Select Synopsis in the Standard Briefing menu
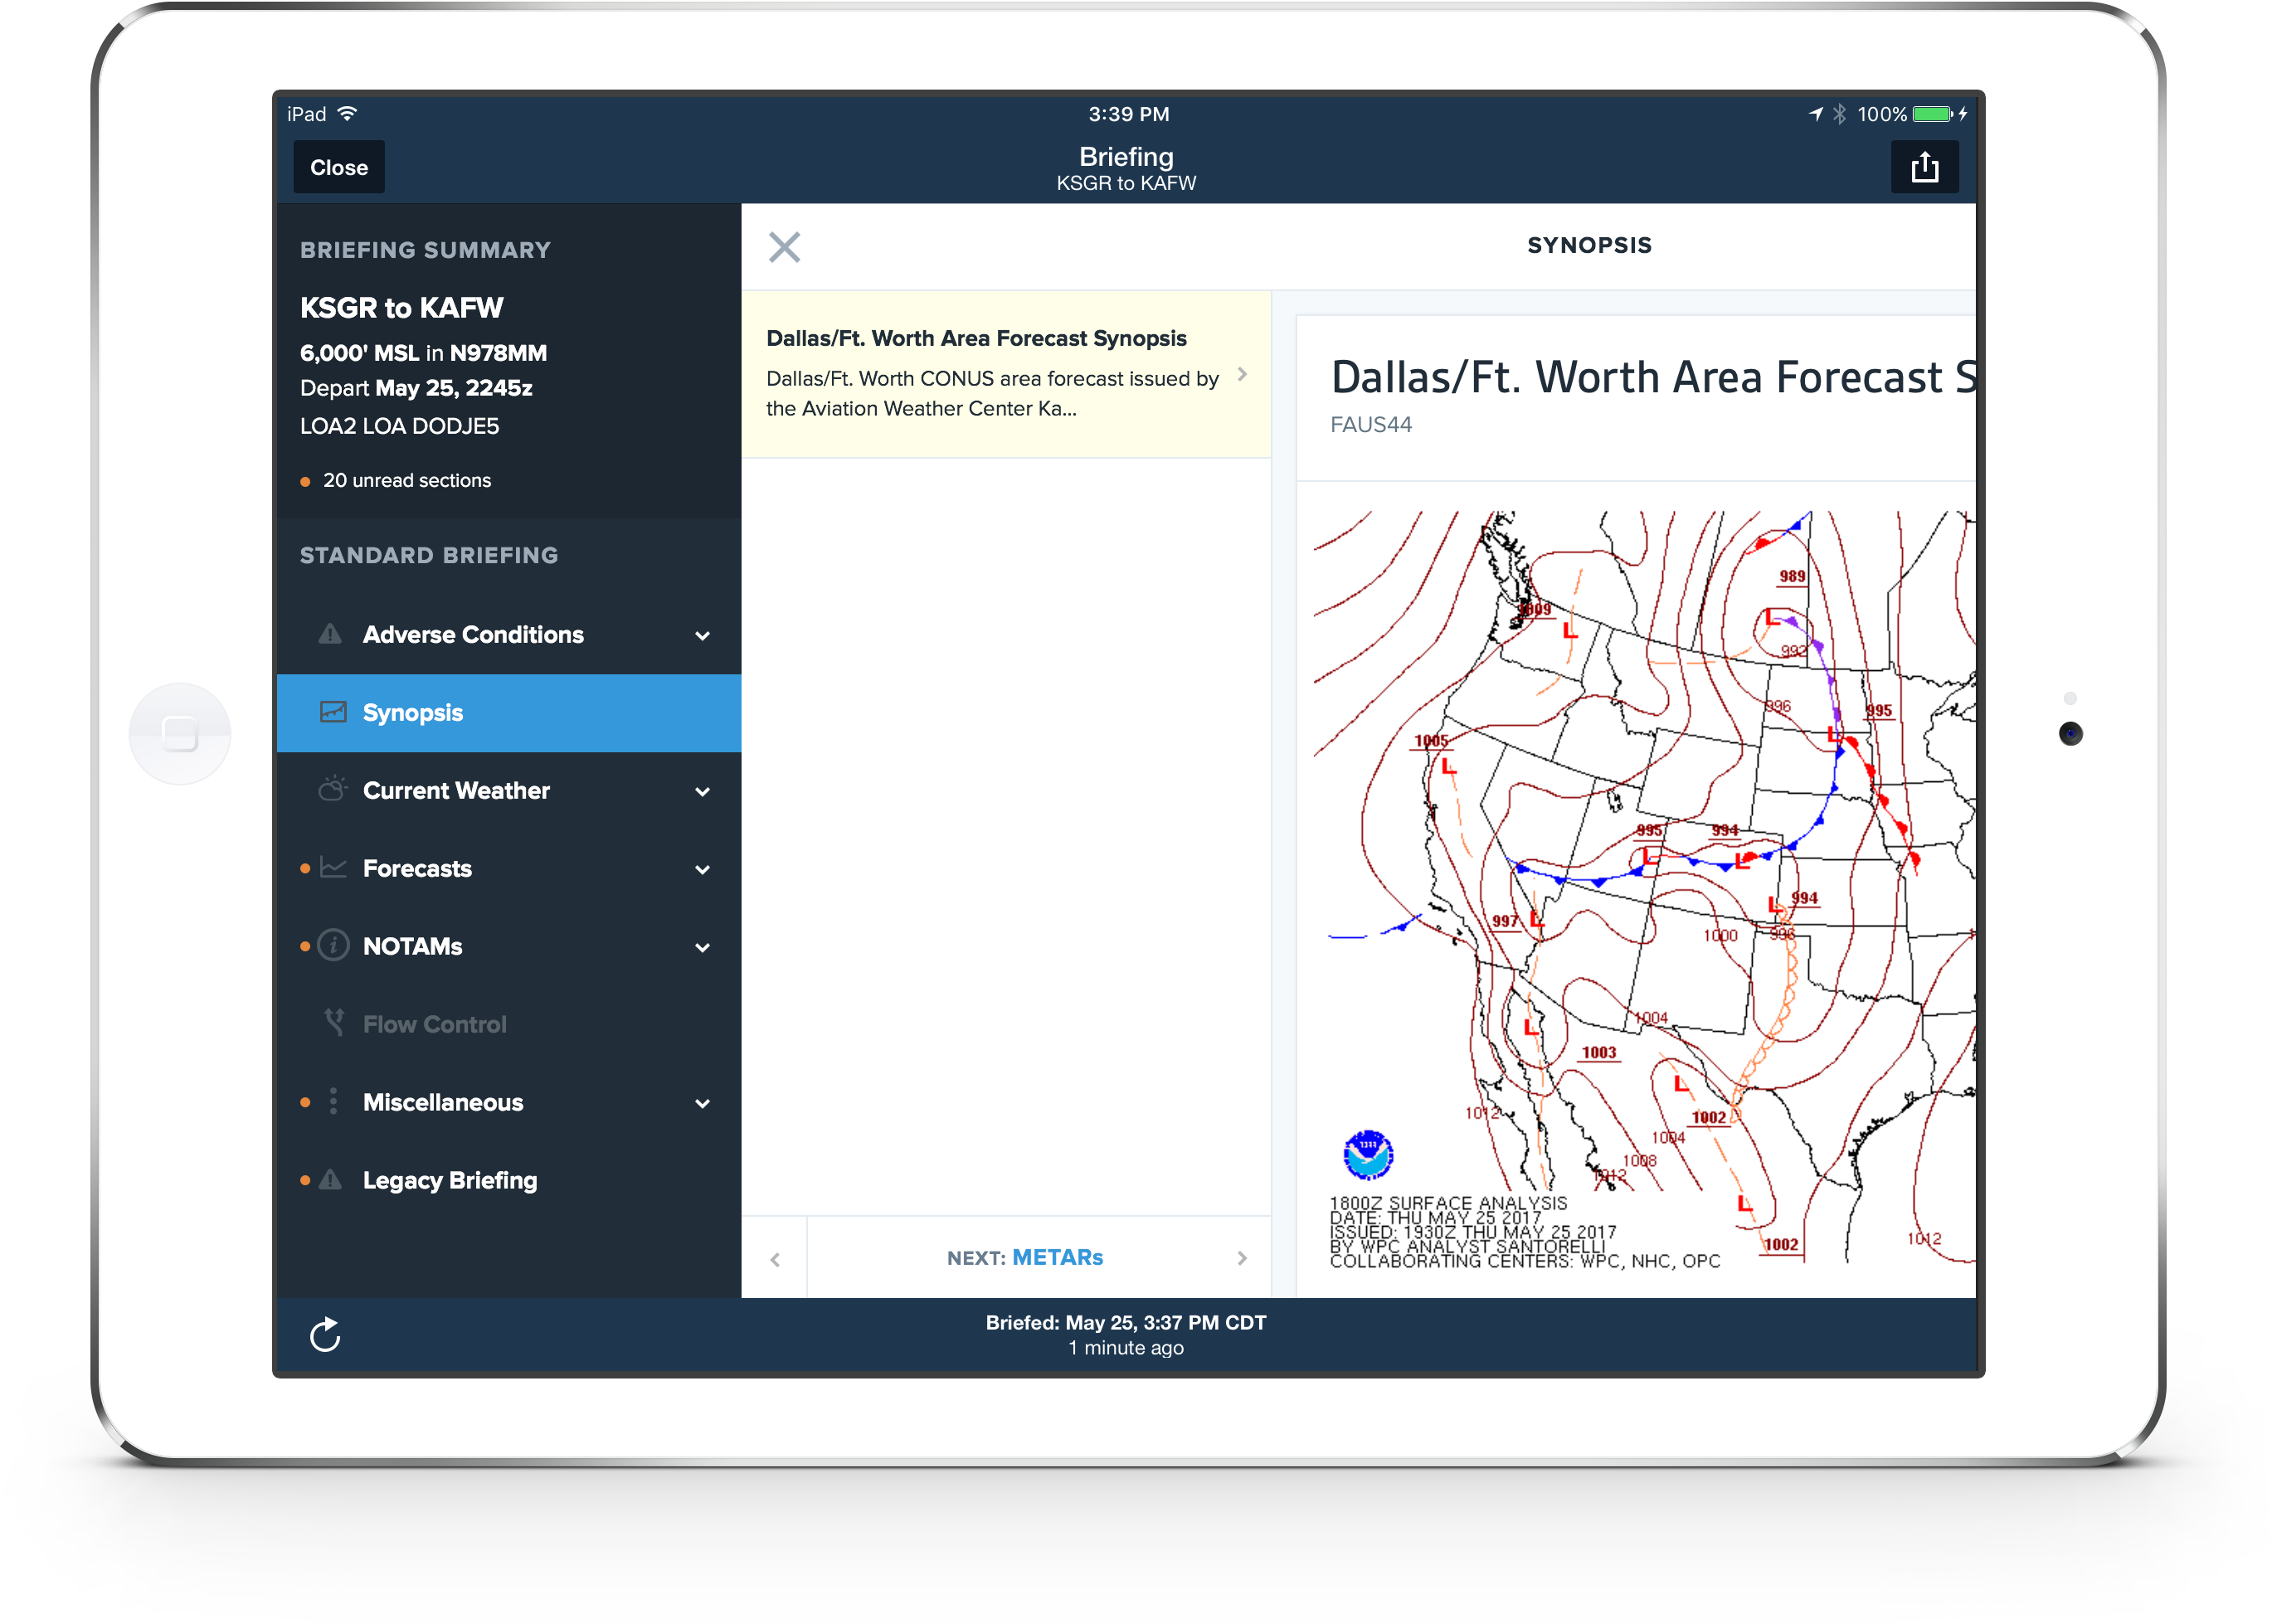Image resolution: width=2272 pixels, height=1624 pixels. 509,712
